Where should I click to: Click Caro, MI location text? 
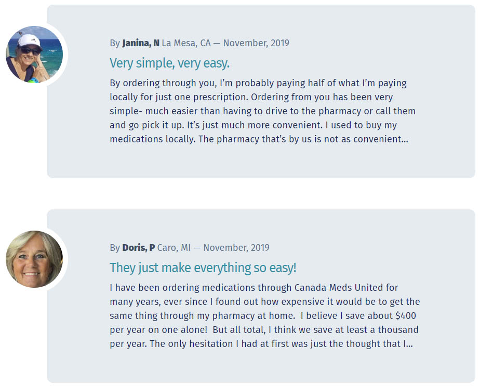click(x=174, y=248)
